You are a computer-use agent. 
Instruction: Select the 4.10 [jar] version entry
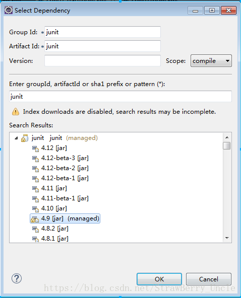pos(54,208)
